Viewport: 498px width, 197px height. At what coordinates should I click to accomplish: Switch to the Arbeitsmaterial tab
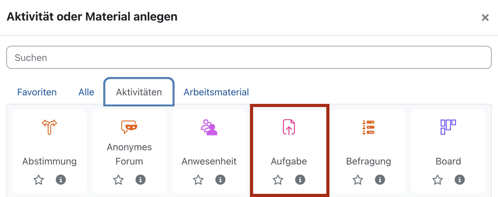(216, 92)
